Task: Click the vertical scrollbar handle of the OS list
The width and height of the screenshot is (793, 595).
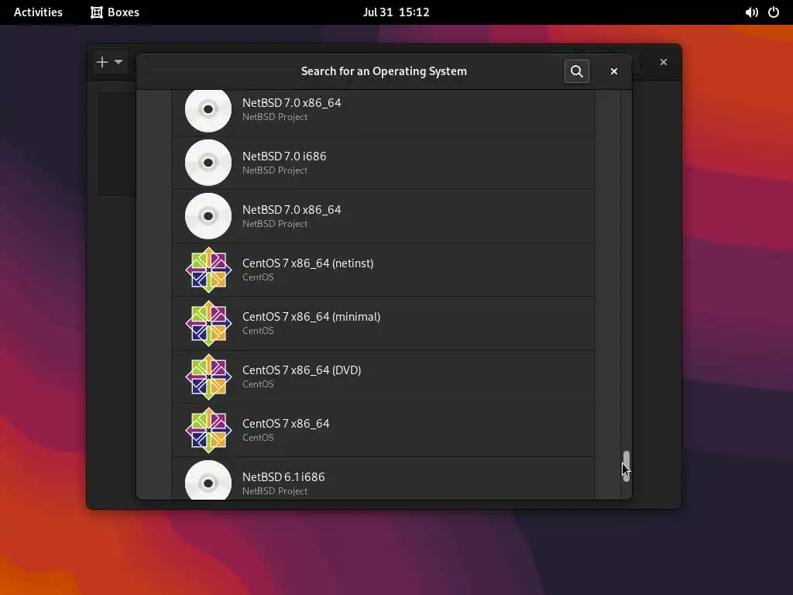Action: click(x=626, y=466)
